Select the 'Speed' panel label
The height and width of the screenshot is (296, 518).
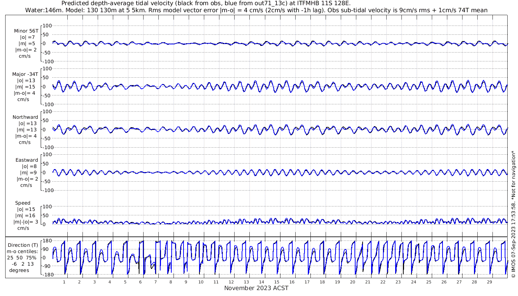(23, 203)
